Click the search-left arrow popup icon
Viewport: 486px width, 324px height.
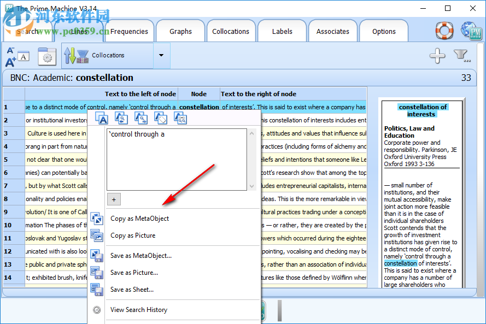(x=121, y=118)
